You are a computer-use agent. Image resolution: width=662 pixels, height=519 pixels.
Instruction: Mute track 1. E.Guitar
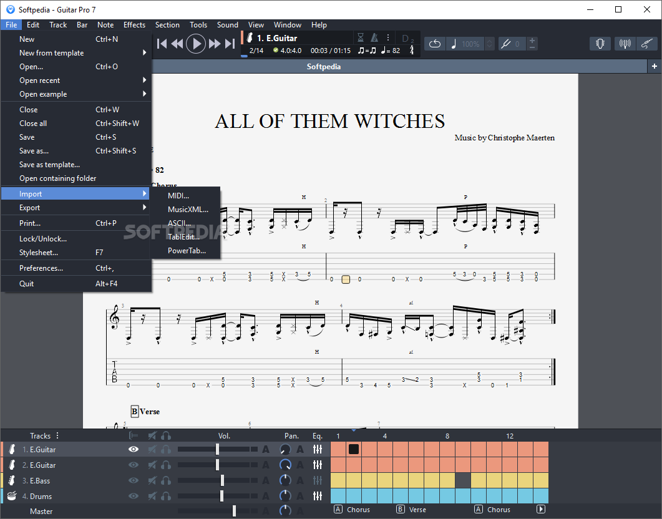click(x=152, y=449)
